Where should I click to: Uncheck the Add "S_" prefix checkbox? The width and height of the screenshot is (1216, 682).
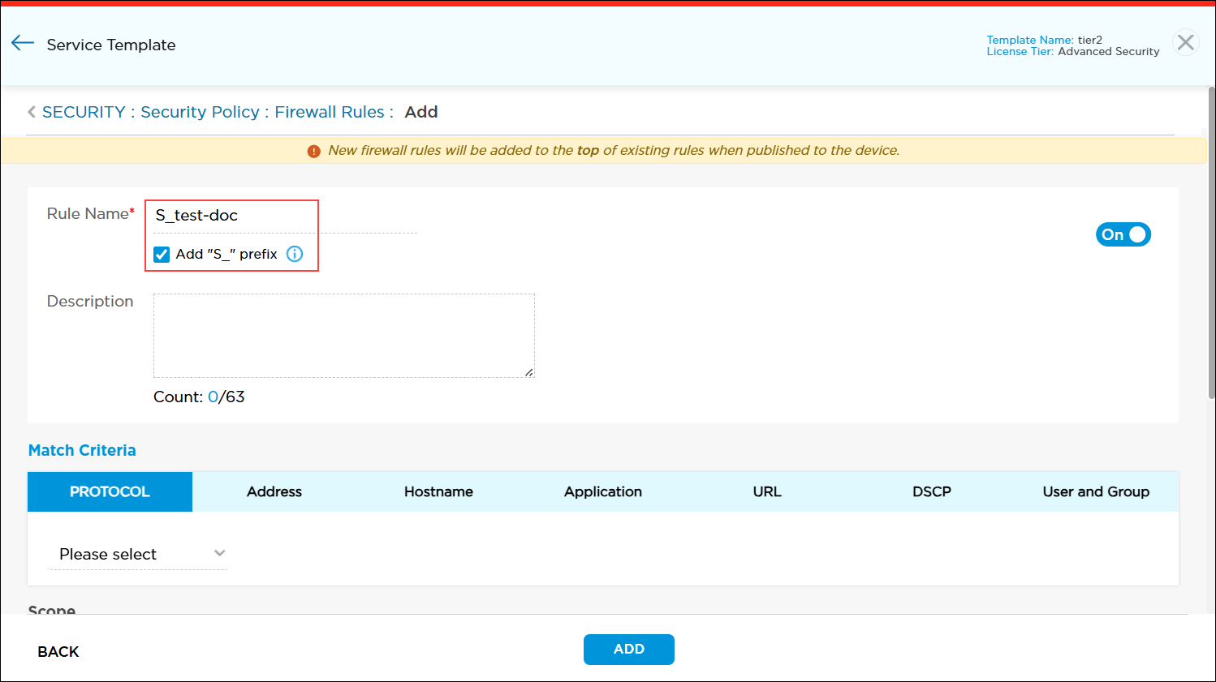[x=162, y=254]
